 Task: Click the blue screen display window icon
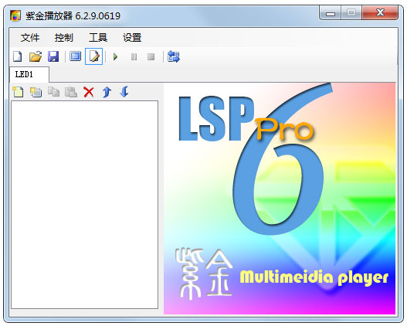click(75, 56)
